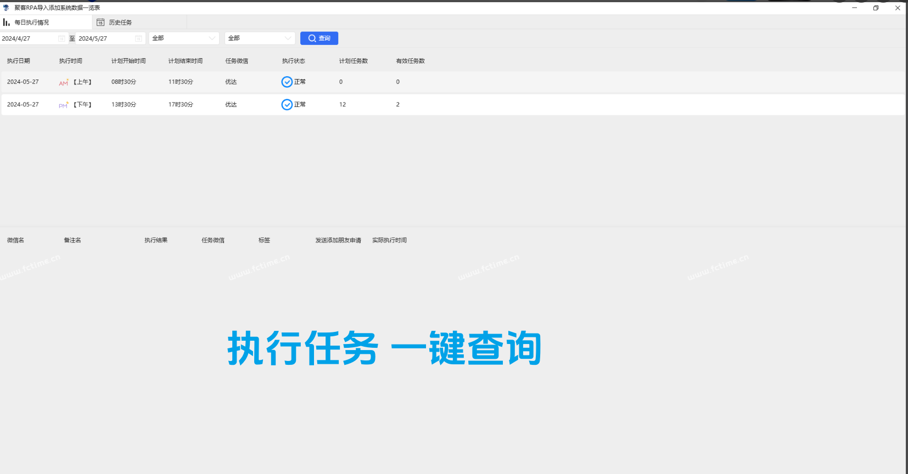908x474 pixels.
Task: Click the upper 任务微信 column header
Action: [x=237, y=61]
